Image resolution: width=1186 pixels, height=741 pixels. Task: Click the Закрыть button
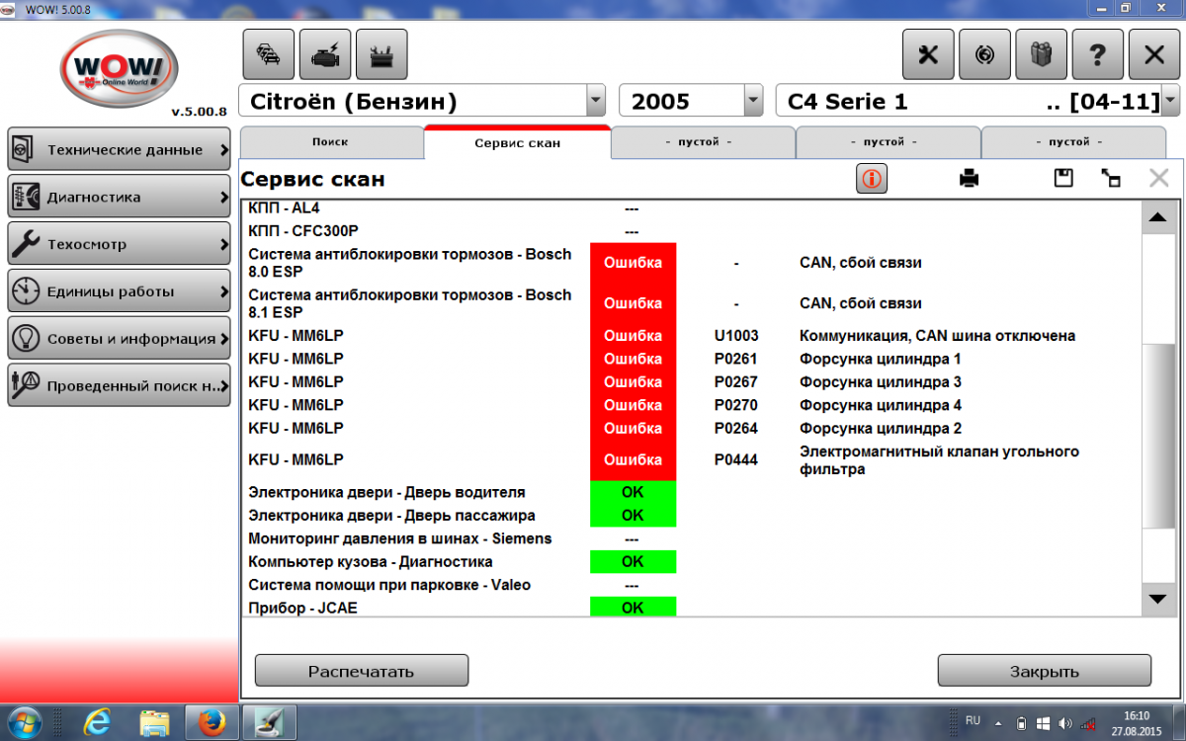point(1044,671)
